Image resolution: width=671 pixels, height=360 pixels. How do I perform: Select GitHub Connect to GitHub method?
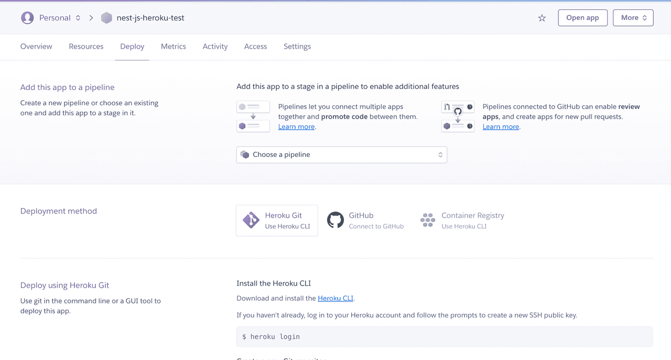[x=365, y=220]
